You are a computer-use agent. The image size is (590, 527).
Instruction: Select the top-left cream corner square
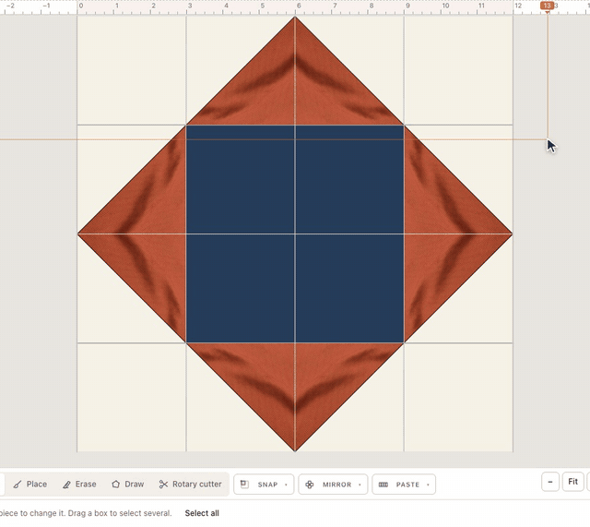point(131,70)
